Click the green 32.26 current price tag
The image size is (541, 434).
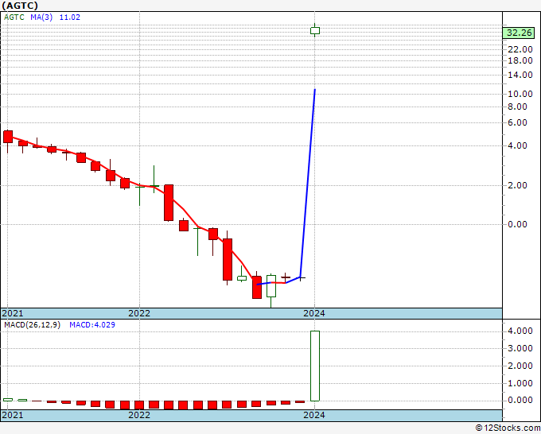point(519,33)
